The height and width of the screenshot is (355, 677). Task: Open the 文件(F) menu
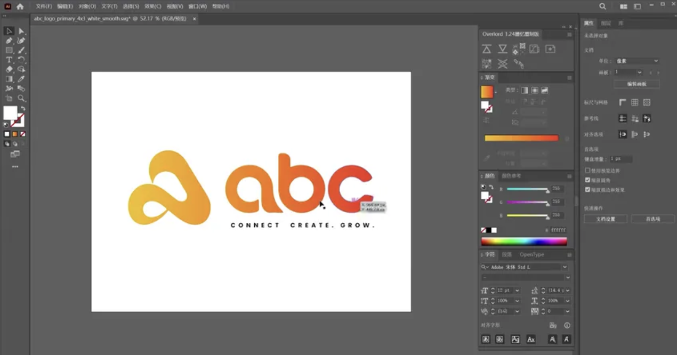pyautogui.click(x=44, y=6)
